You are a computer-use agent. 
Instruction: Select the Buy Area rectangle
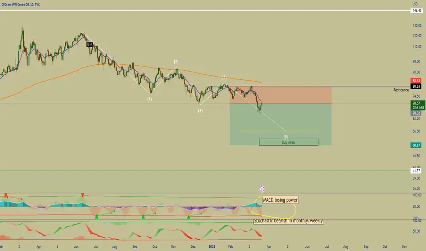288,142
